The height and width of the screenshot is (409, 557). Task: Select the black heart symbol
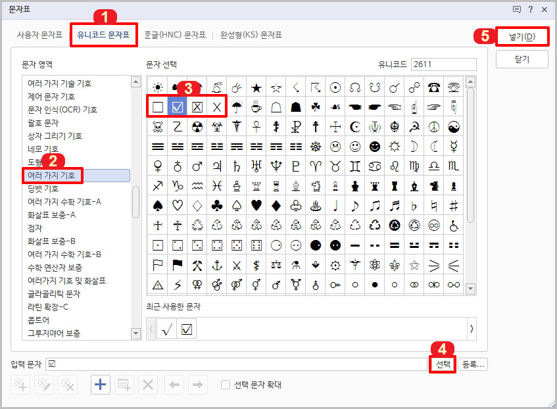point(255,206)
